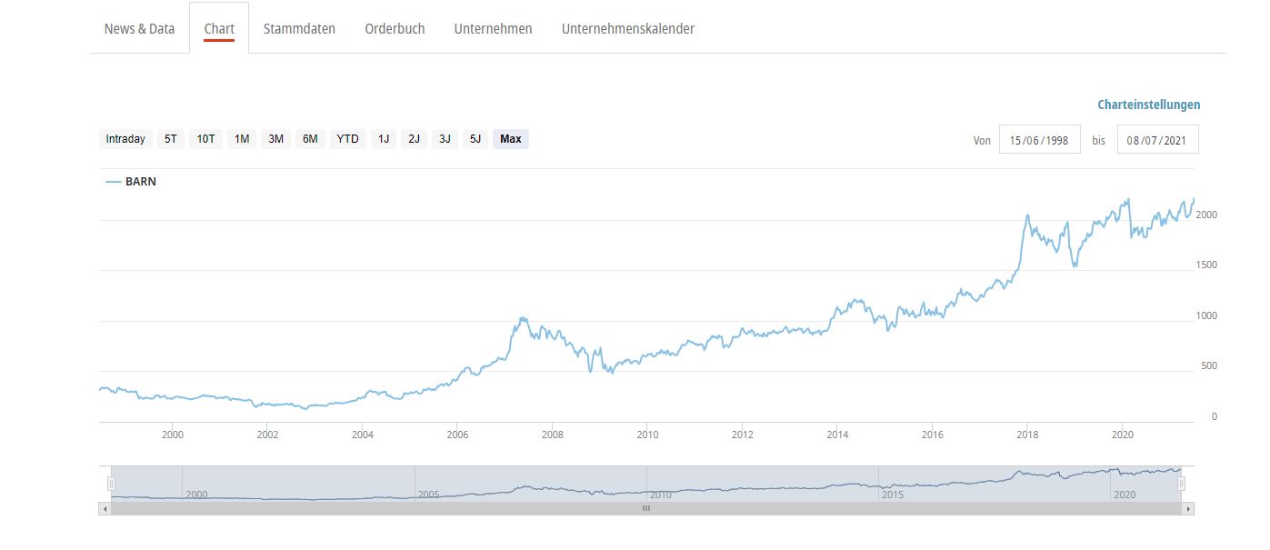This screenshot has height=550, width=1270.
Task: Open the News & Data tab
Action: [139, 28]
